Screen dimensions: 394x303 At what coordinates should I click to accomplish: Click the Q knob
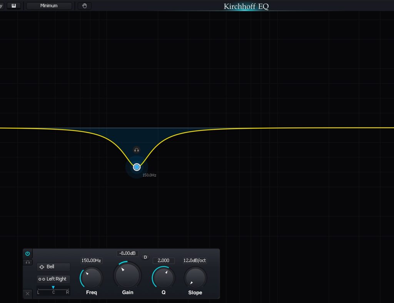164,278
